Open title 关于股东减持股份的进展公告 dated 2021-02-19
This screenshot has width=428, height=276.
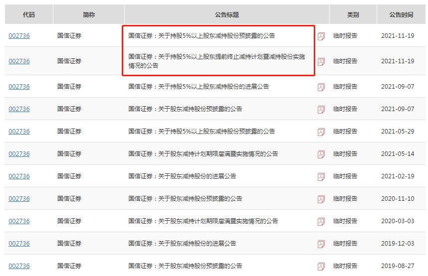(x=183, y=176)
